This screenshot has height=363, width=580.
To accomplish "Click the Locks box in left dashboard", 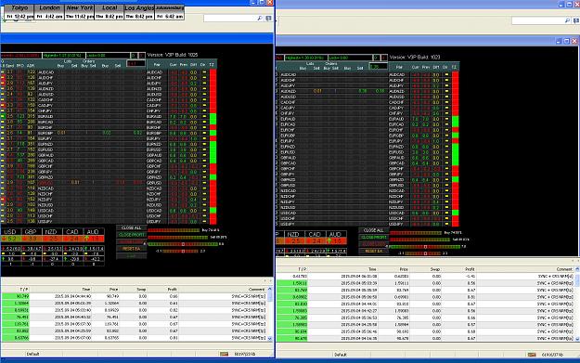I will (108, 56).
